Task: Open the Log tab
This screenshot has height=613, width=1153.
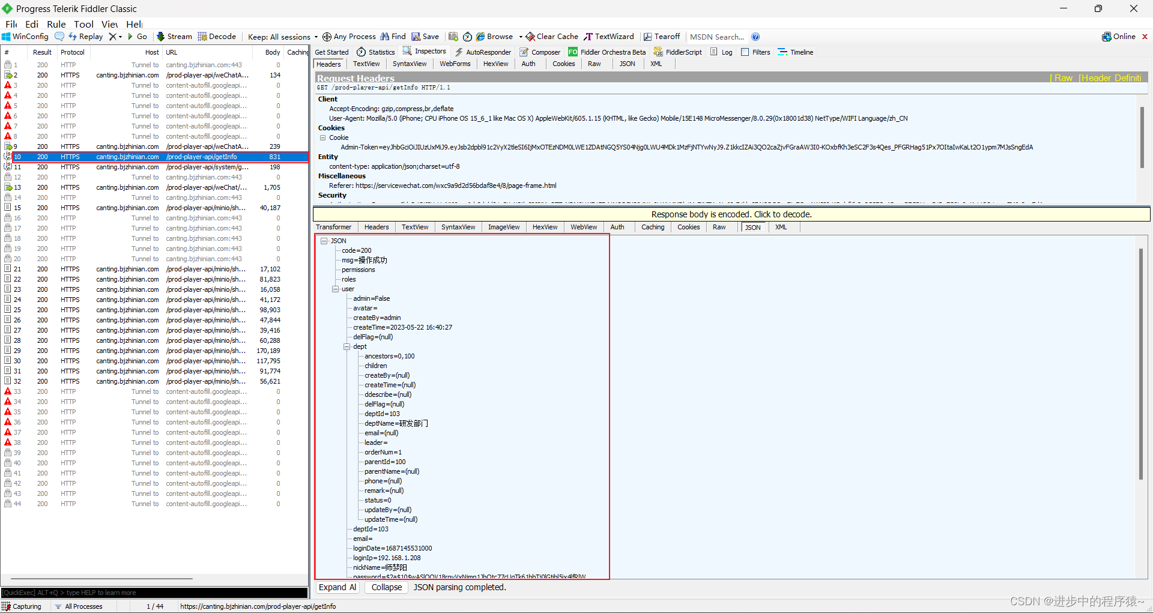Action: click(x=721, y=52)
